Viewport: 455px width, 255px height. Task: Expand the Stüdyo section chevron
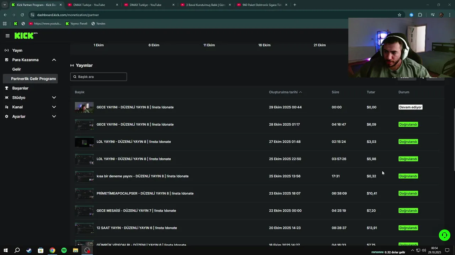pos(54,97)
